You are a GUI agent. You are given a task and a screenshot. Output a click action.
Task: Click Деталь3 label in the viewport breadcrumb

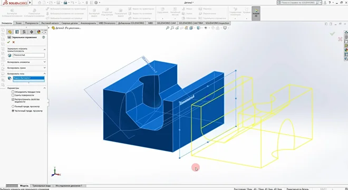[68, 28]
